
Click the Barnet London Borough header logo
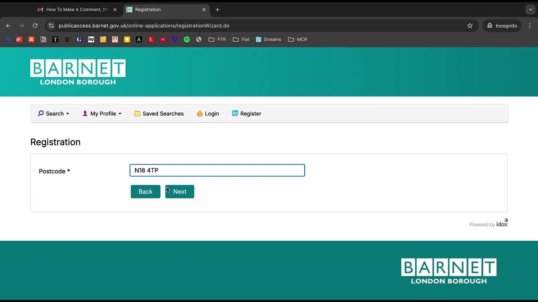78,72
